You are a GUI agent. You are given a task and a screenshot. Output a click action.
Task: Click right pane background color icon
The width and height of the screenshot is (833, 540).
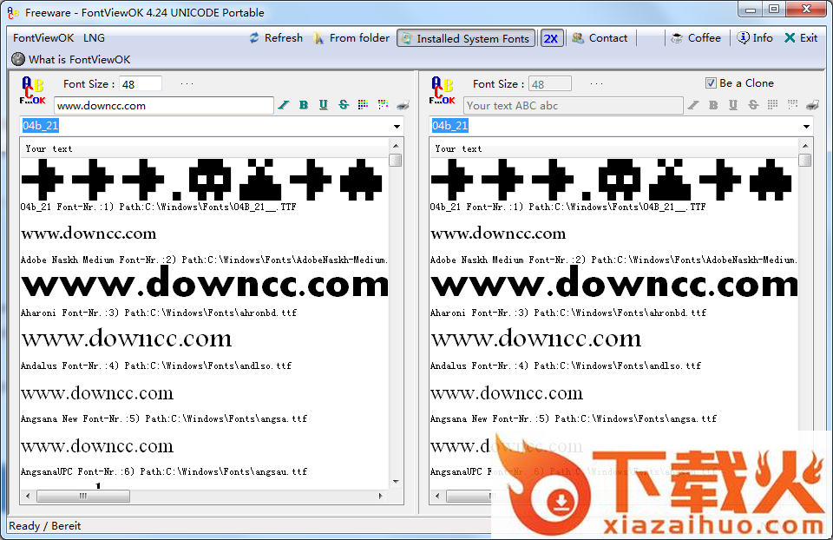792,105
